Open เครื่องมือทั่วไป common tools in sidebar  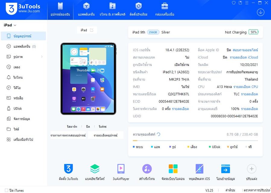23,139
